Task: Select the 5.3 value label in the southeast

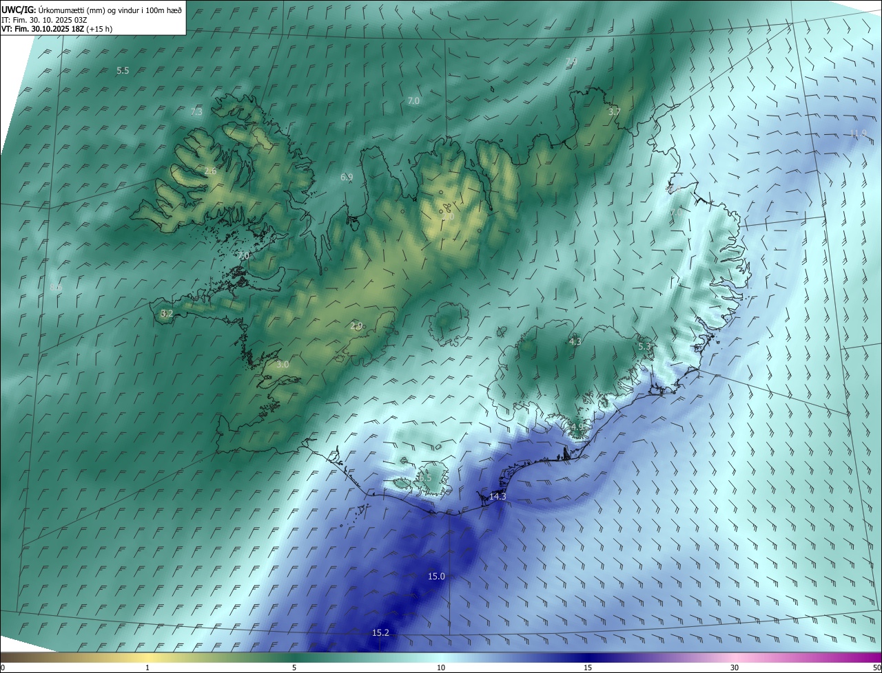Action: pos(644,347)
